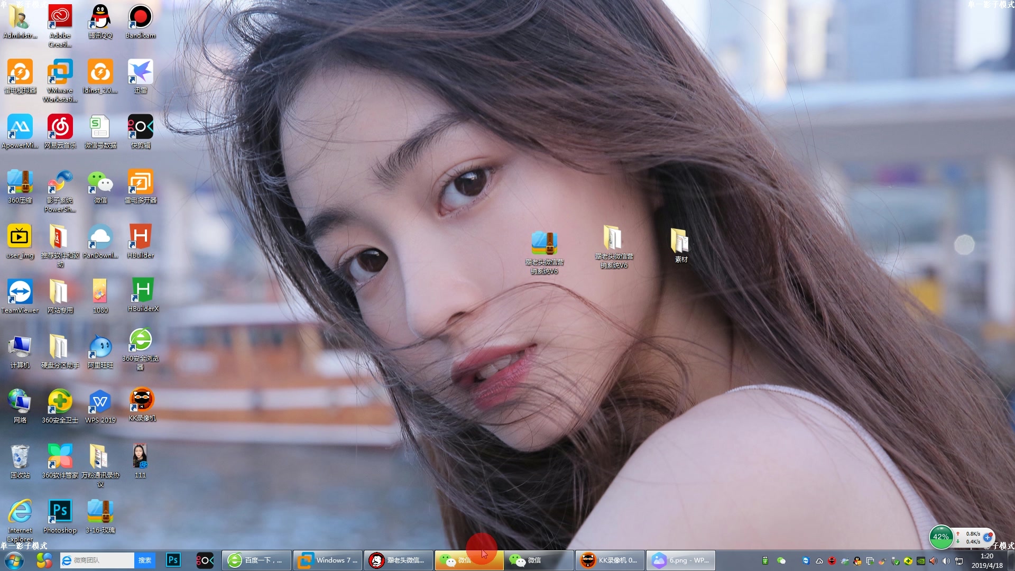Image resolution: width=1015 pixels, height=571 pixels.
Task: Select the 网易云音乐 desktop icon
Action: tap(60, 132)
